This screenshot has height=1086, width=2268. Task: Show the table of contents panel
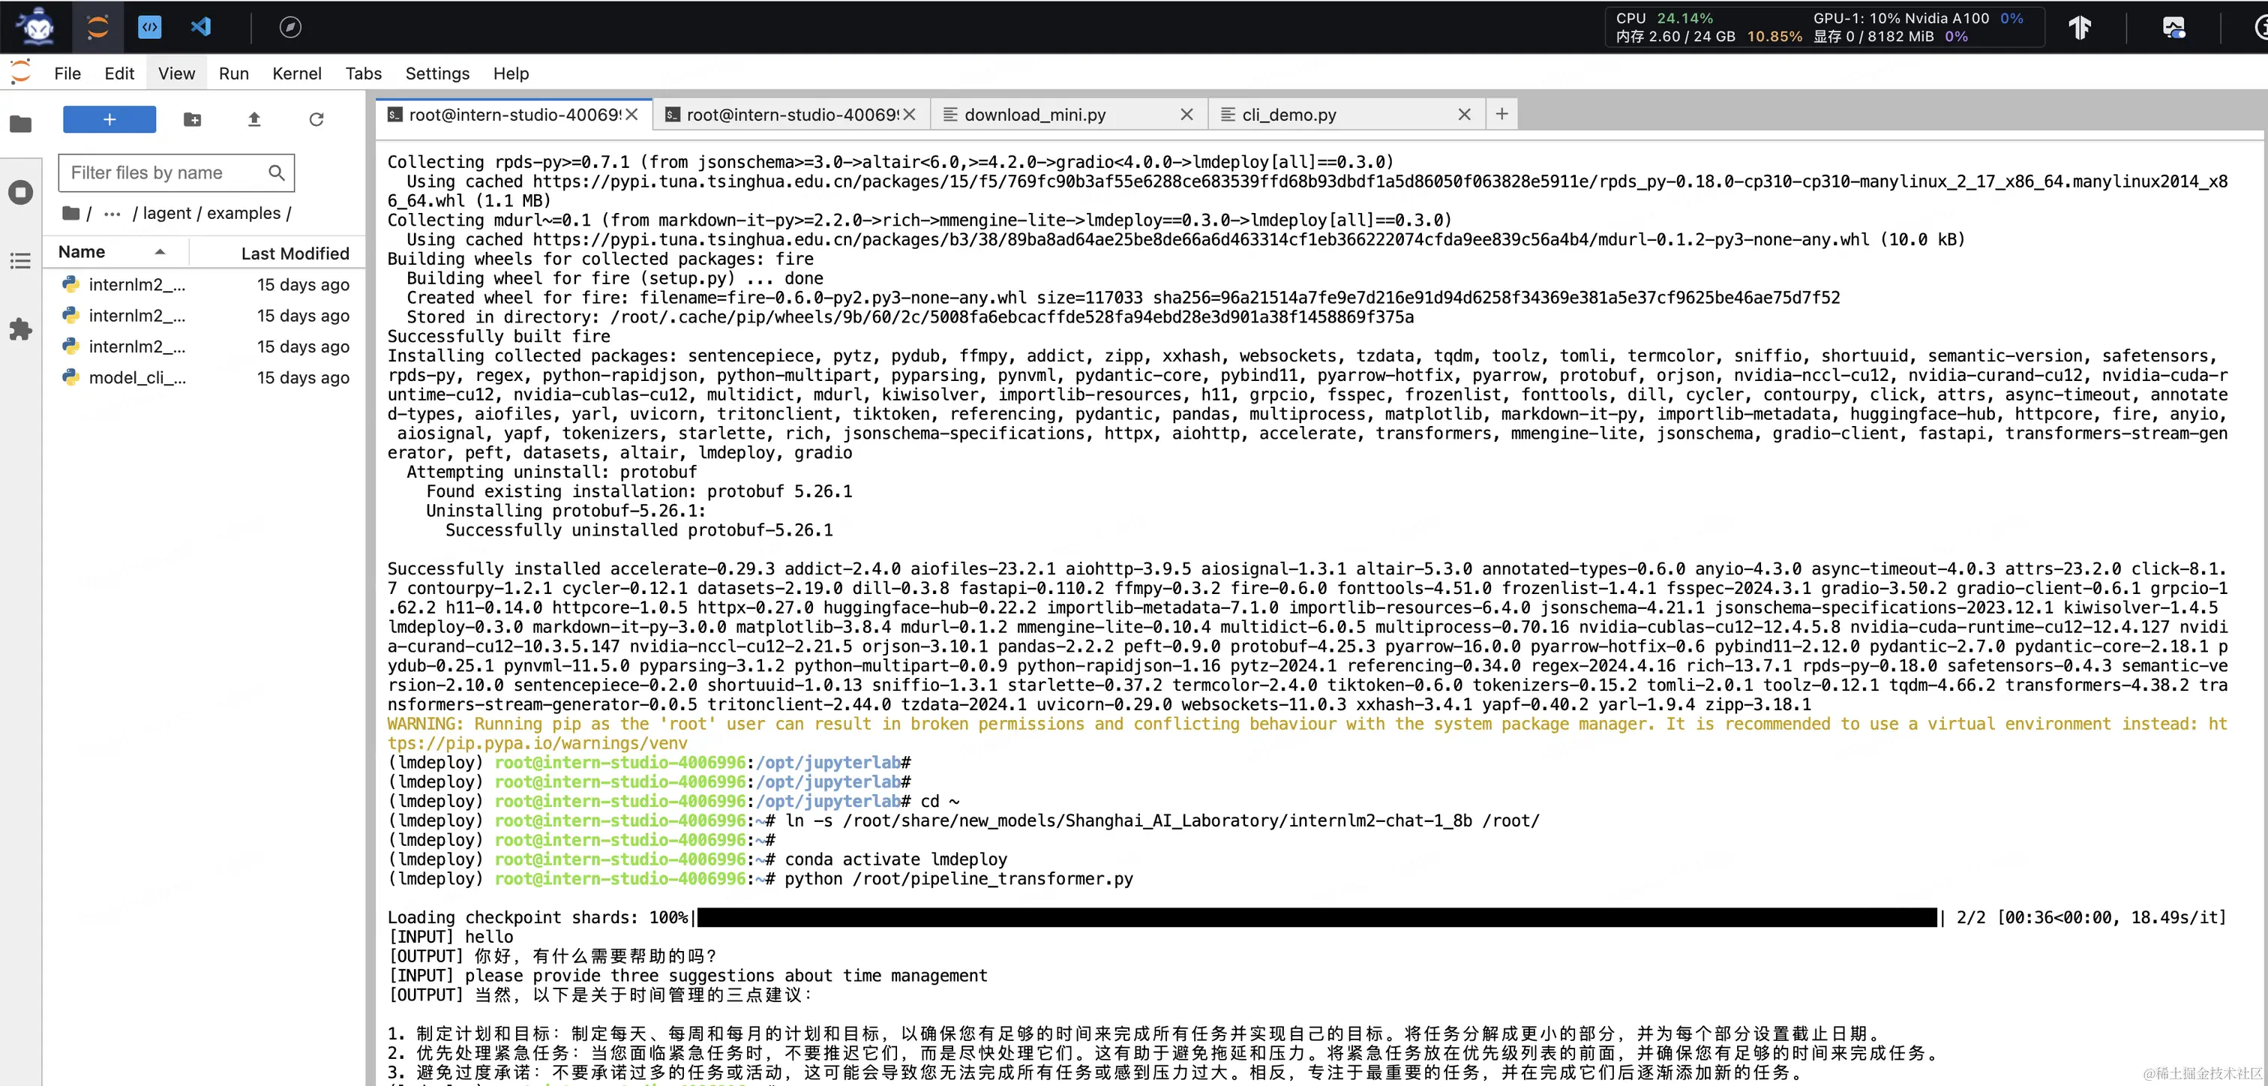pyautogui.click(x=20, y=261)
